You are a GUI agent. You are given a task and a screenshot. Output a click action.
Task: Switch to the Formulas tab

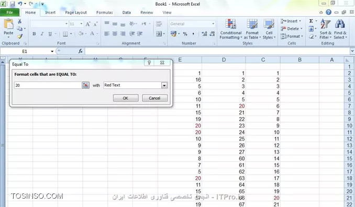[104, 13]
